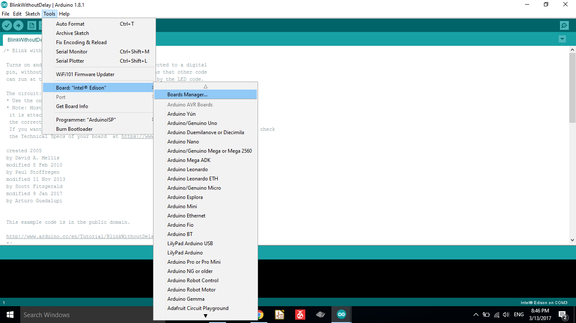Click the New sketch toolbar icon
576x323 pixels.
(32, 26)
